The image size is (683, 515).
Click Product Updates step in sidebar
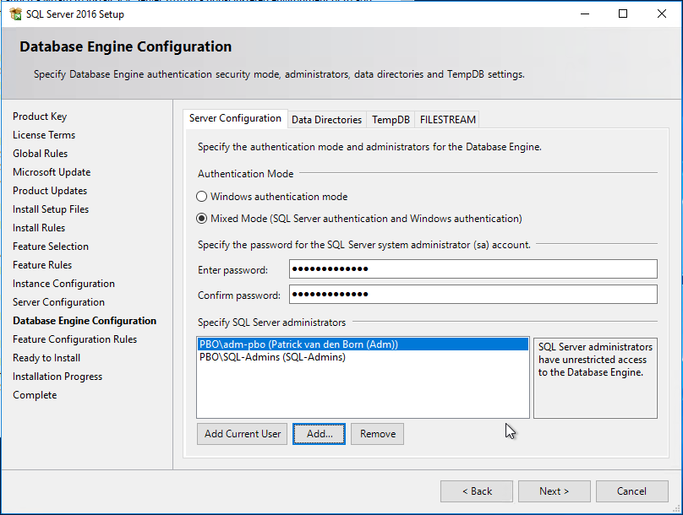50,191
